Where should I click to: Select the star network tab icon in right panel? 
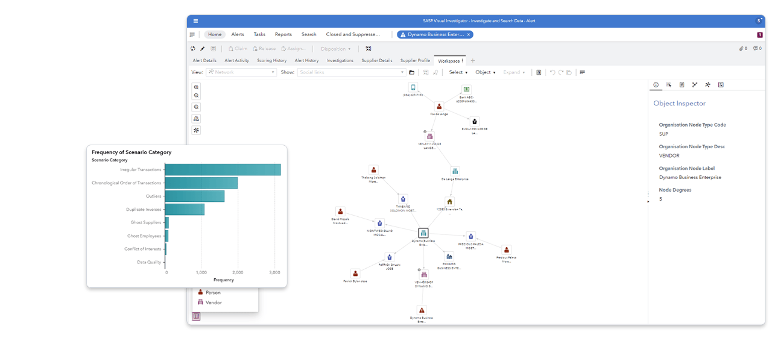point(707,85)
